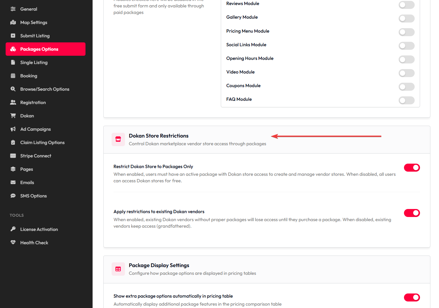
Task: Open Claim Listing Options page
Action: 42,143
